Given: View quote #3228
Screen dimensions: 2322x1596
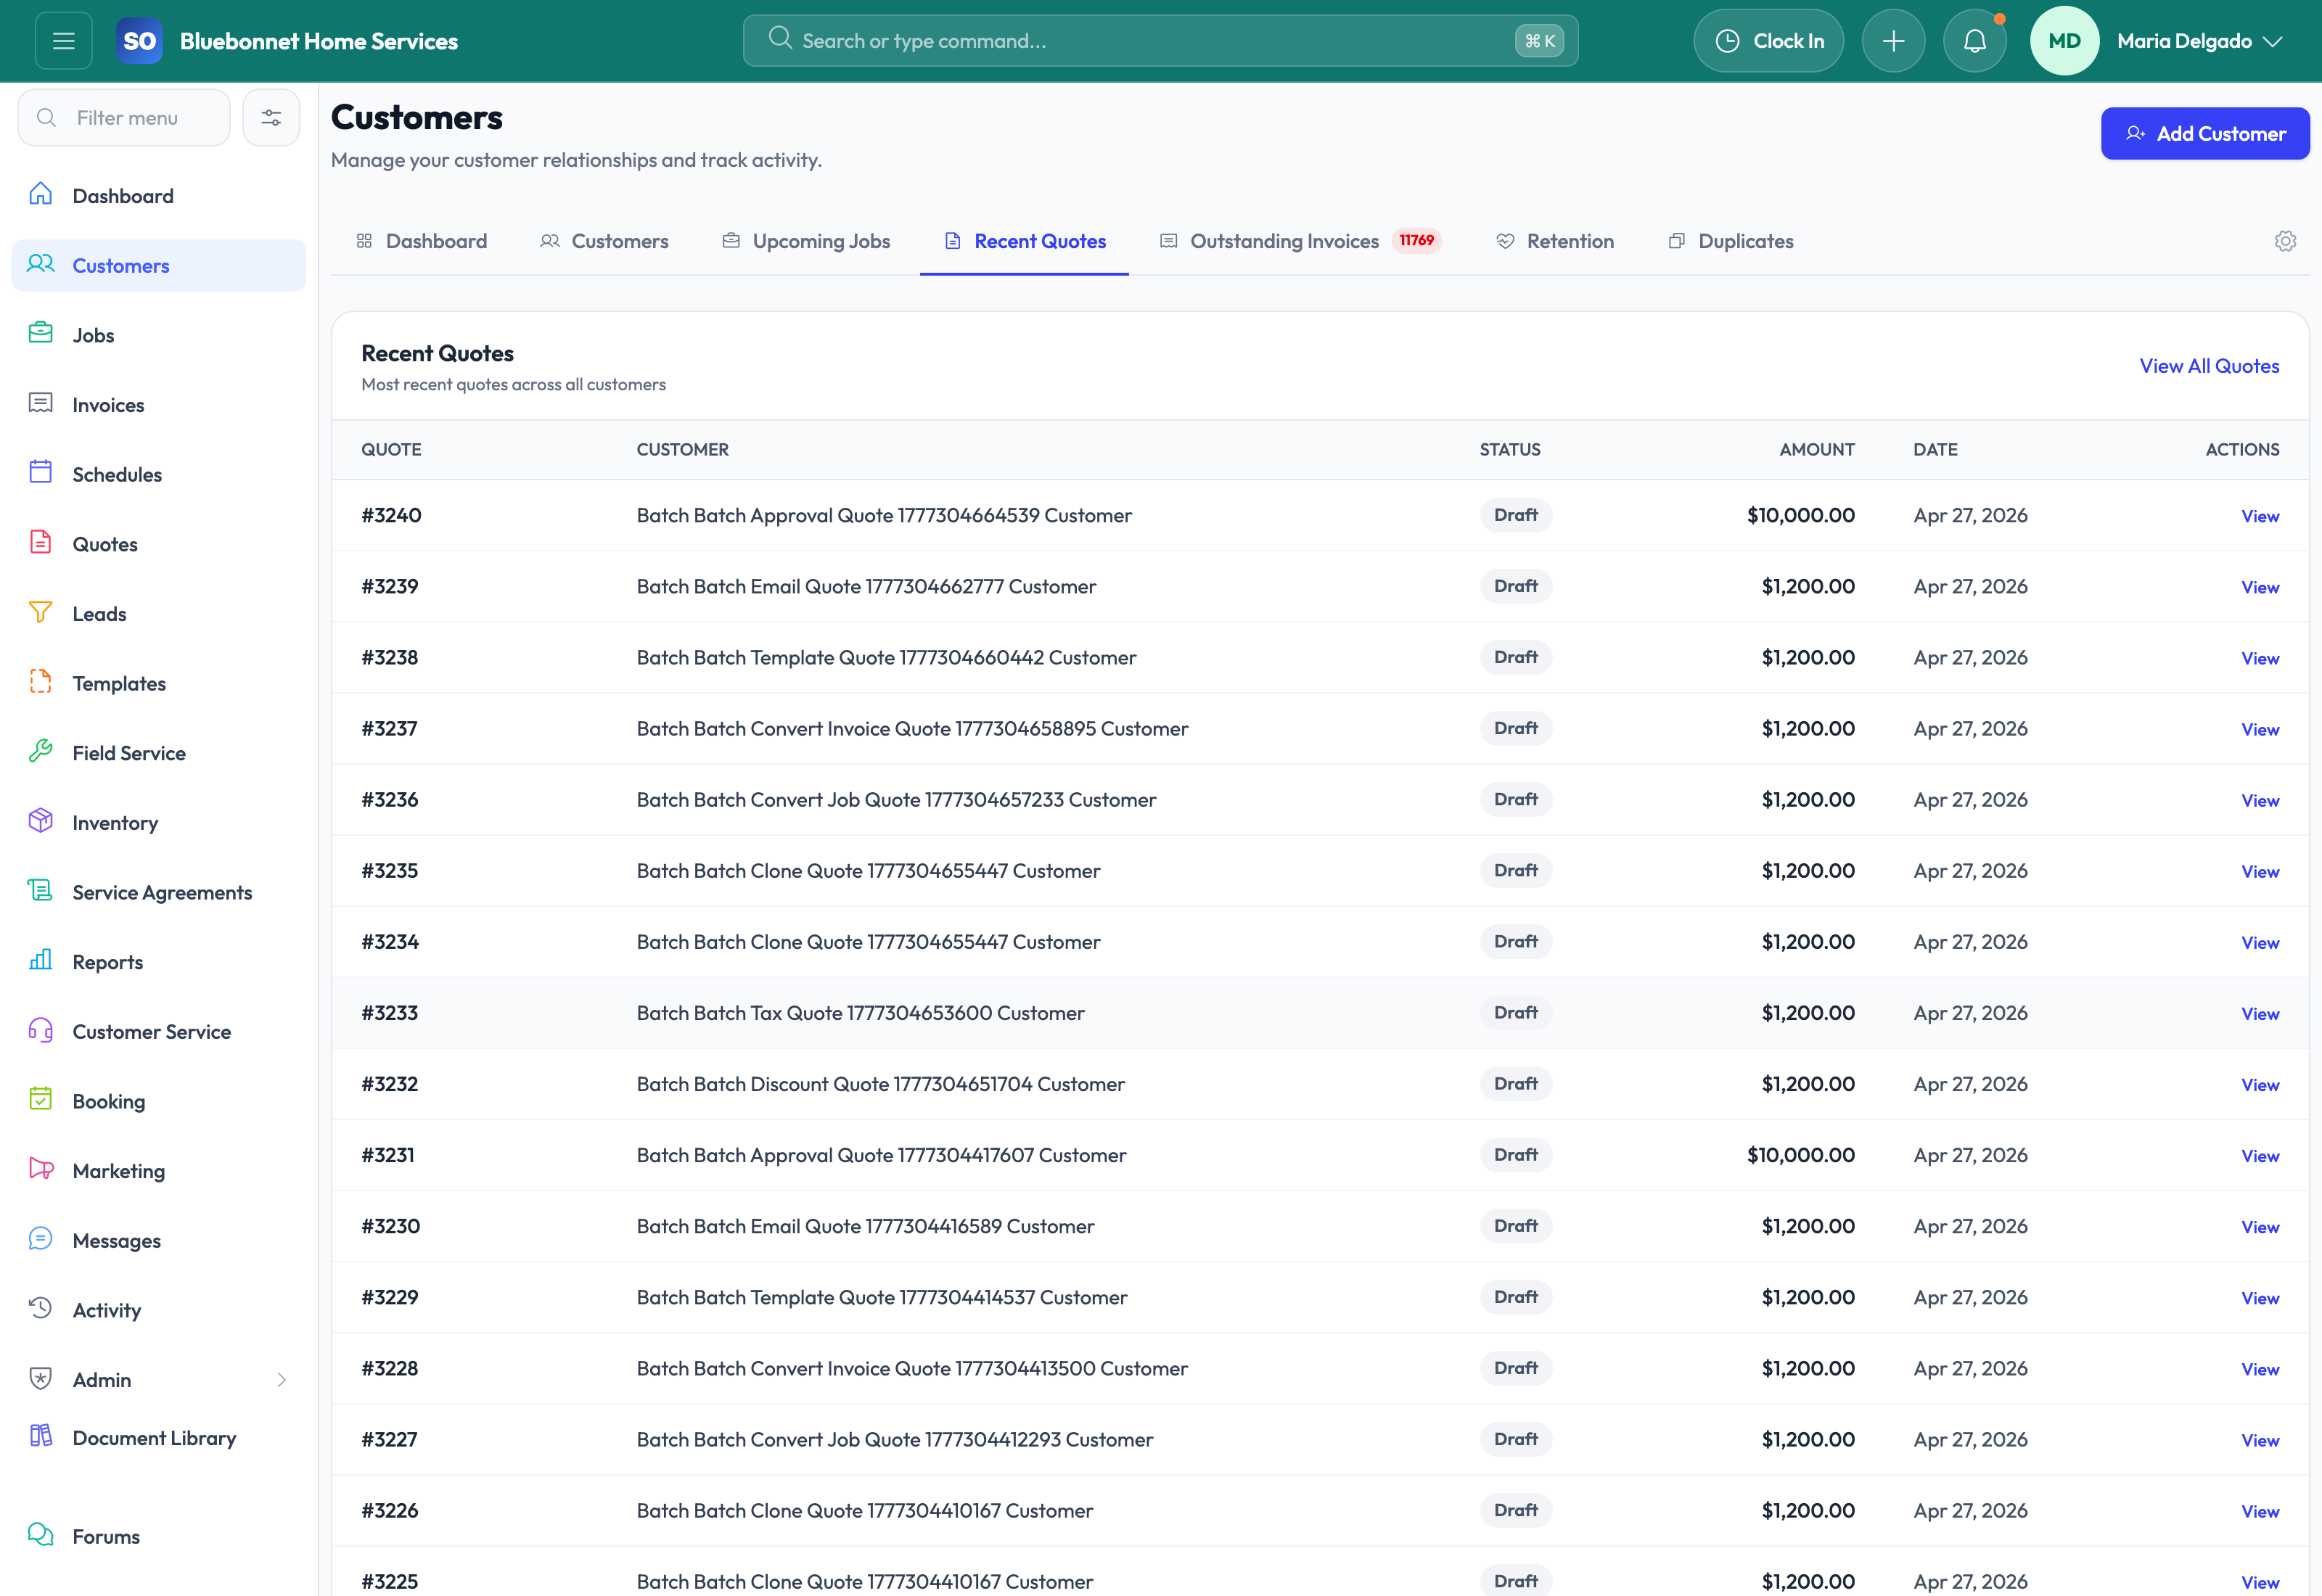Looking at the screenshot, I should [2260, 1369].
